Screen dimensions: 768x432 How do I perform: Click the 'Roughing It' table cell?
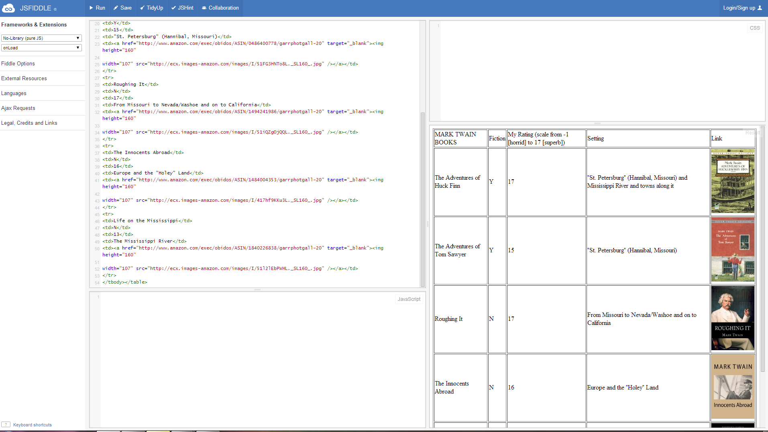[460, 319]
